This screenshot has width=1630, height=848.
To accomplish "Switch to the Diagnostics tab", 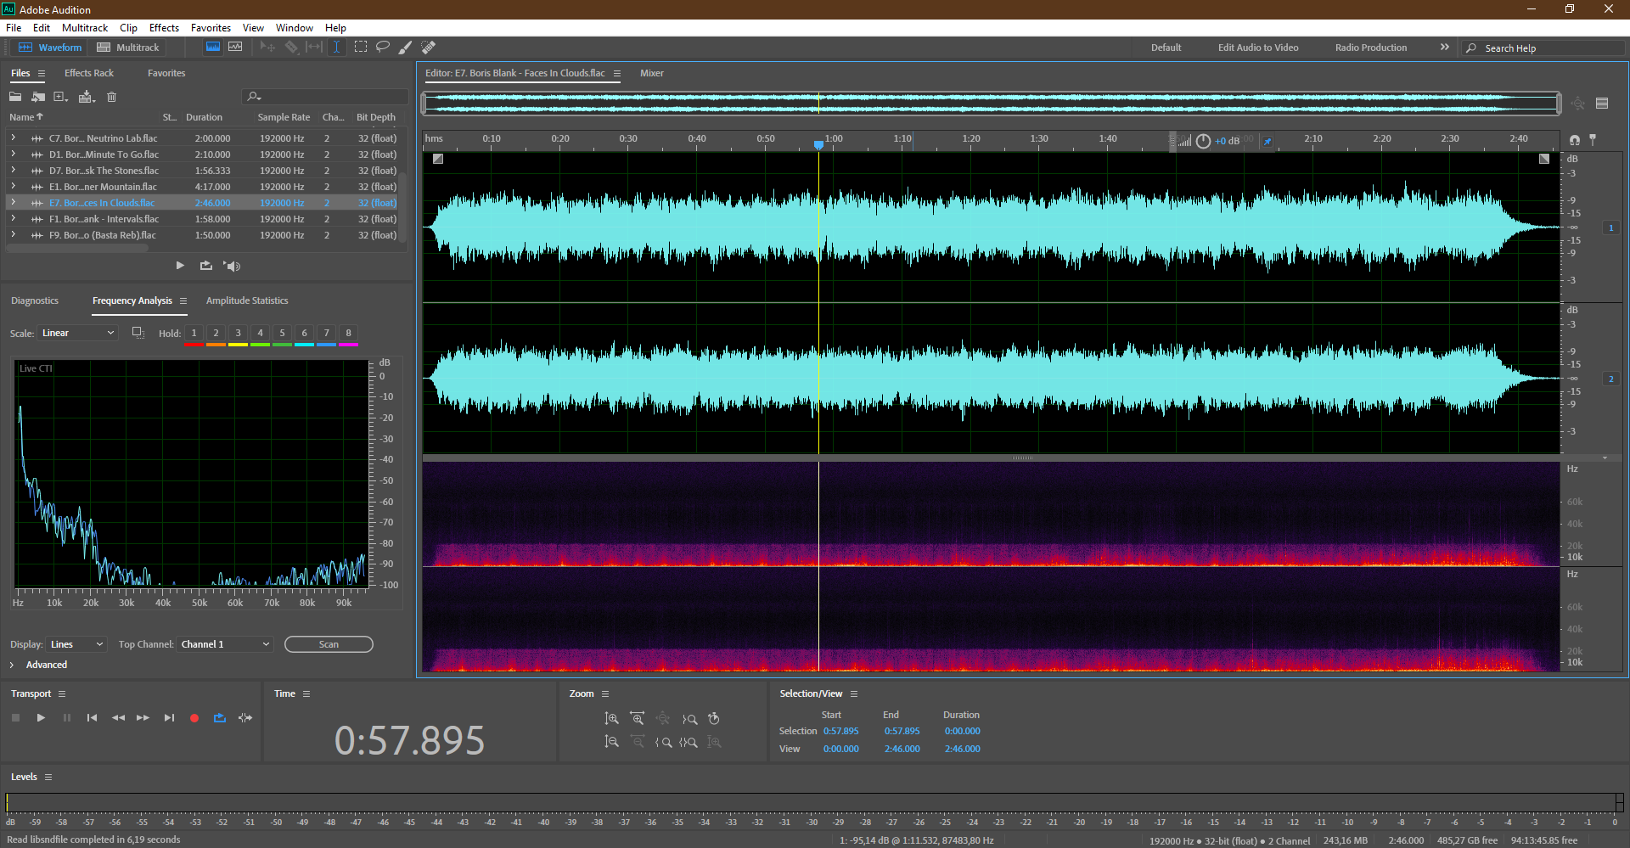I will (35, 300).
